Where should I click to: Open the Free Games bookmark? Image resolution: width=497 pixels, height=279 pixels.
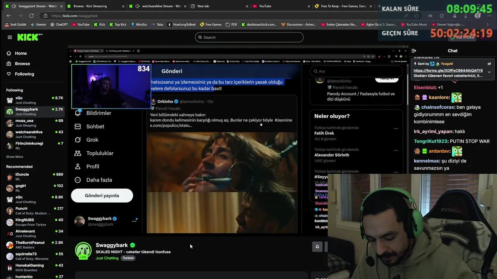click(x=211, y=24)
